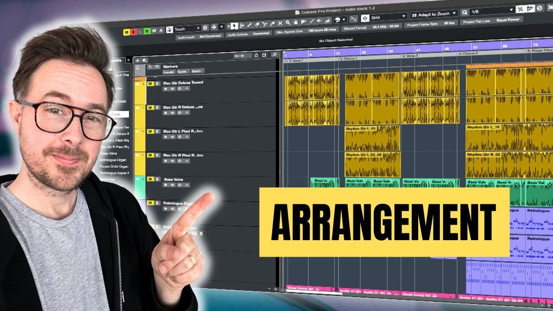Select the Draw pencil tool
Image resolution: width=553 pixels, height=311 pixels.
(x=249, y=25)
